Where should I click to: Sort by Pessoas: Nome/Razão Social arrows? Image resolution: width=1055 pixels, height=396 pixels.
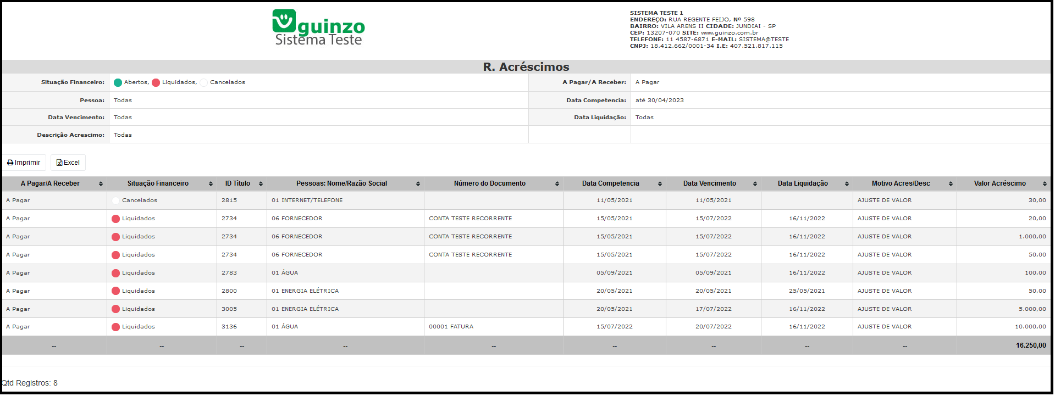(418, 184)
